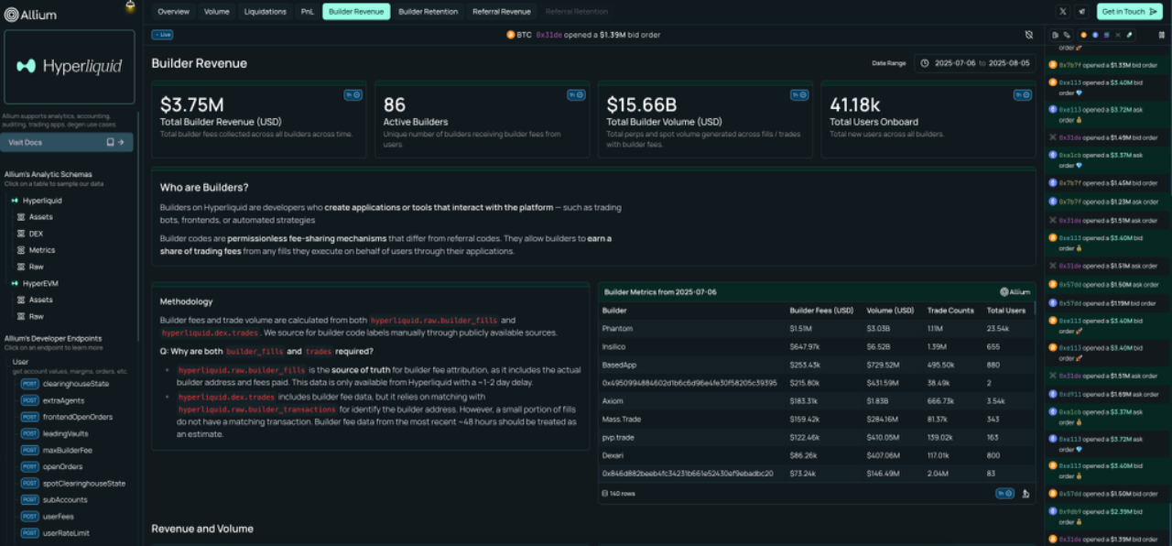
Task: Click the Axiom builder name in the table
Action: pos(613,400)
